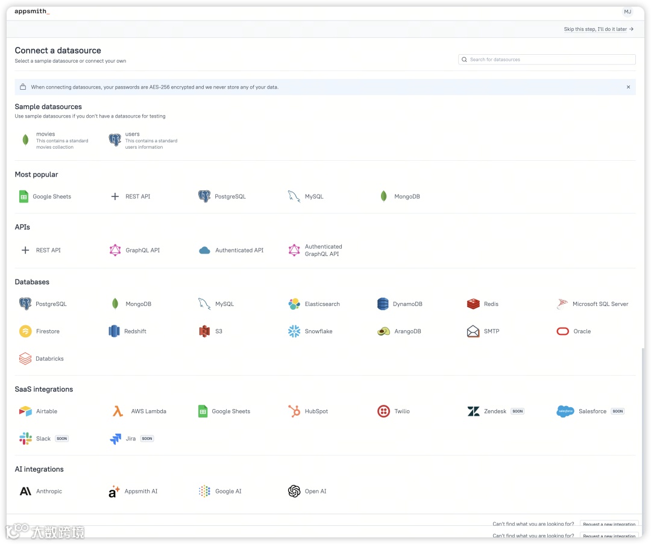
Task: Click the Zendesk integration
Action: coord(495,411)
